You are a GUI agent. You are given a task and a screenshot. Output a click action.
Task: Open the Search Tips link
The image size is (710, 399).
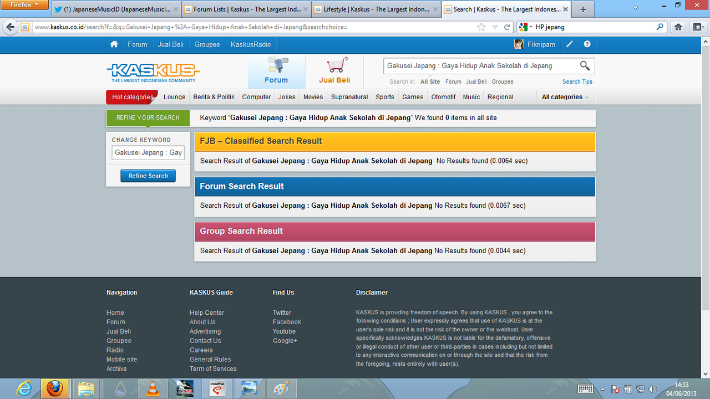[x=577, y=81]
